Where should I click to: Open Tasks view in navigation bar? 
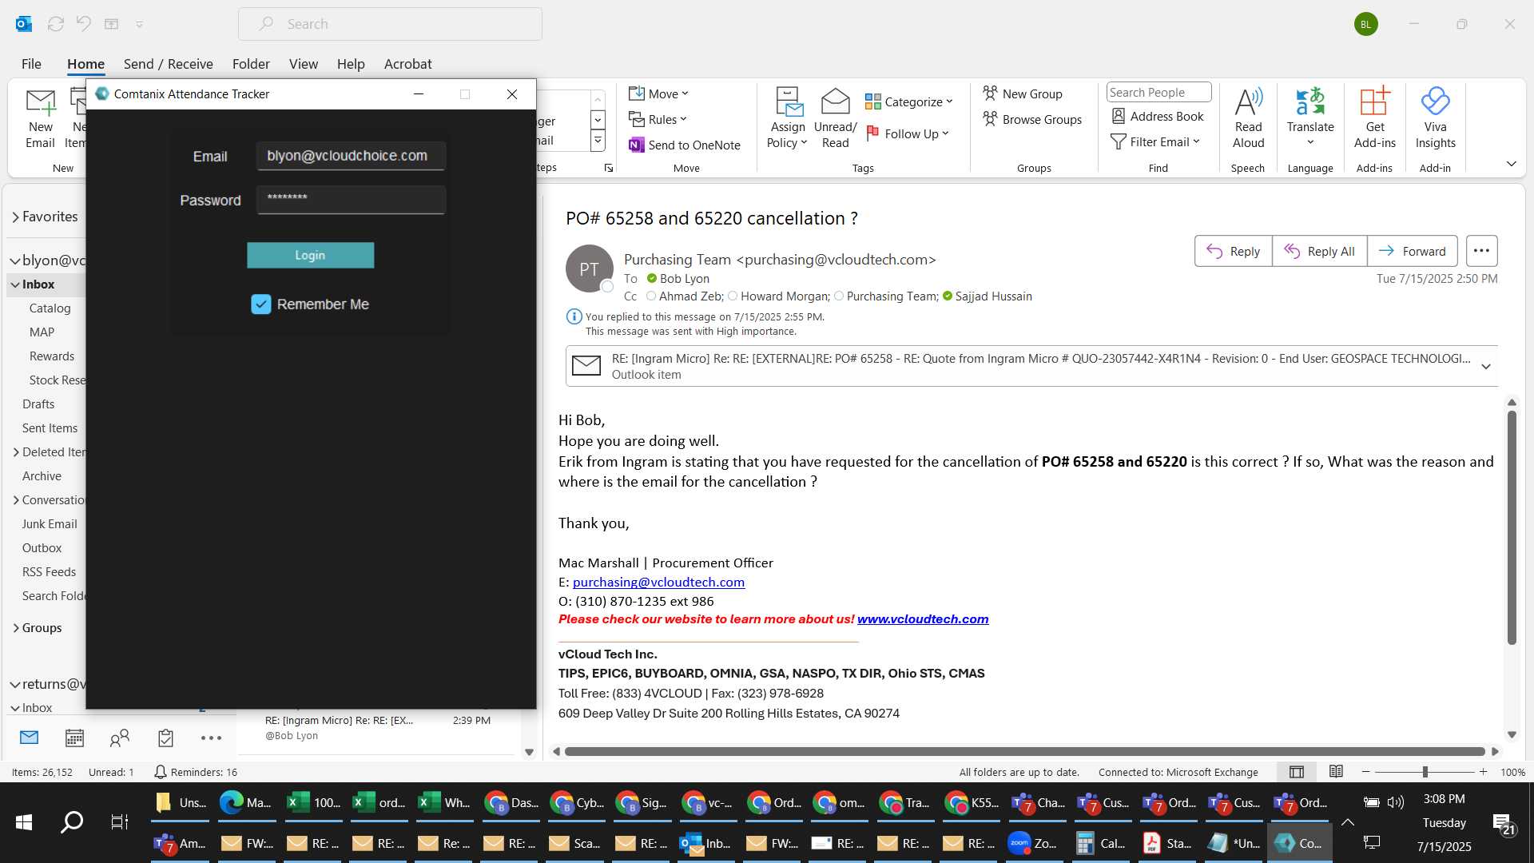tap(165, 738)
